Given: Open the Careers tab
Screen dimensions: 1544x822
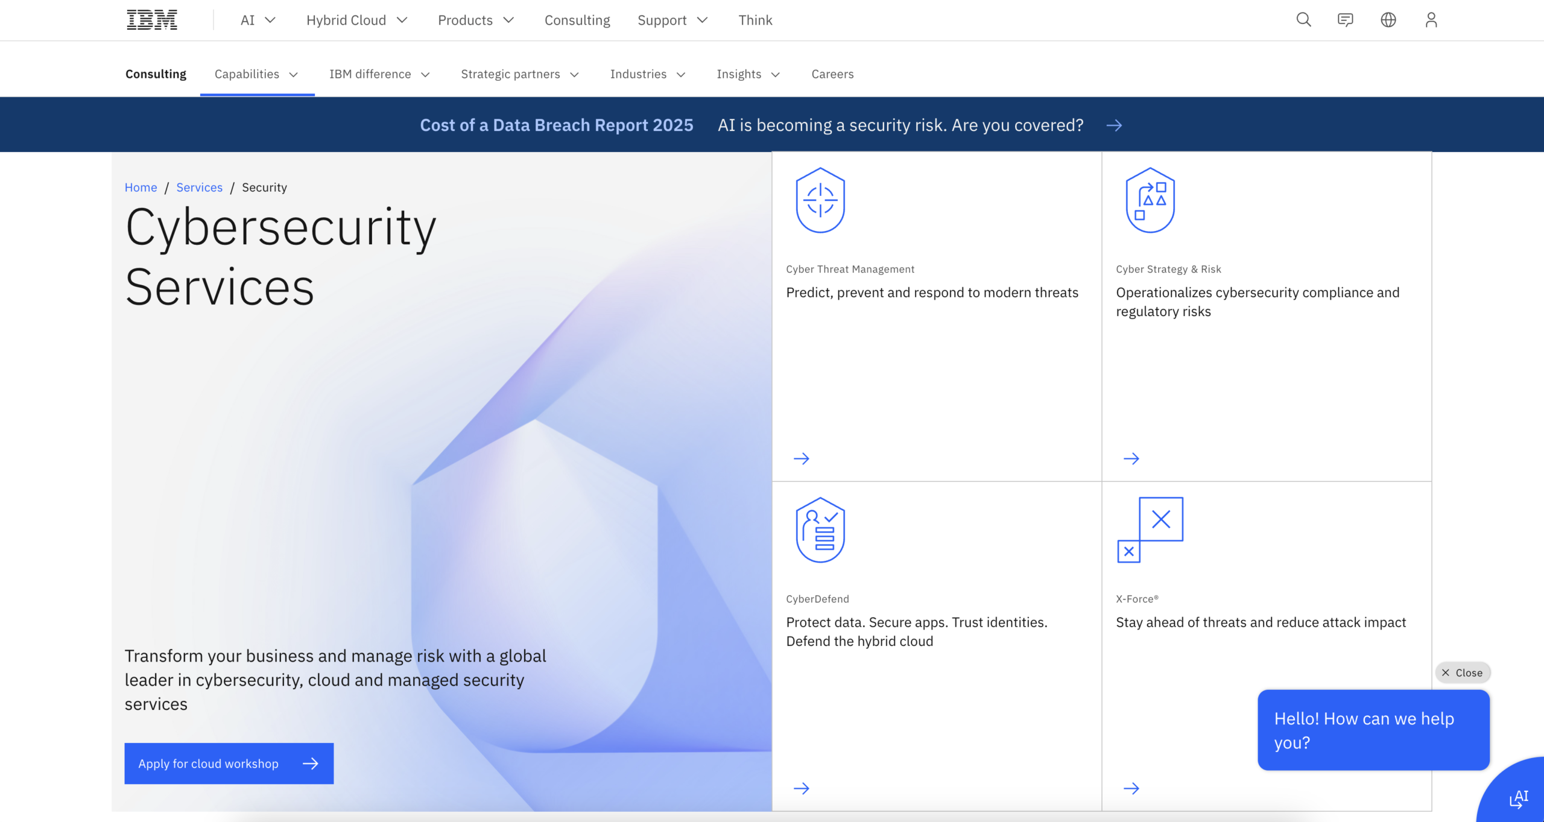Looking at the screenshot, I should (832, 74).
